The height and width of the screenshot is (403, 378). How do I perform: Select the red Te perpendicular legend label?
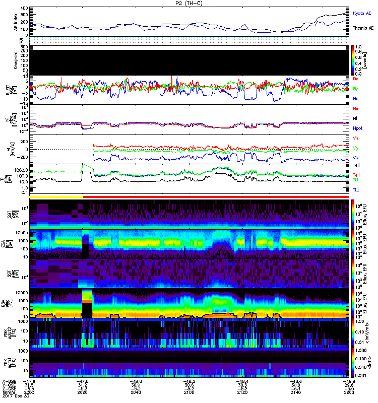tap(356, 175)
